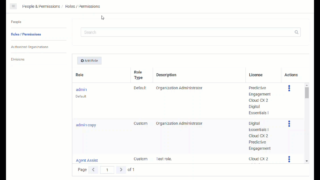Screen dimensions: 320x180
Task: Select Roles / Permissions sidebar item
Action: (26, 34)
